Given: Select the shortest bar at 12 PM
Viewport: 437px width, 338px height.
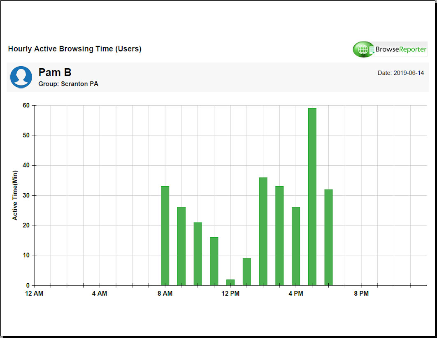Looking at the screenshot, I should (230, 282).
